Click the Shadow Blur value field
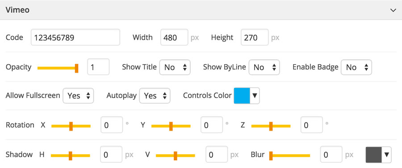 [x=331, y=155]
